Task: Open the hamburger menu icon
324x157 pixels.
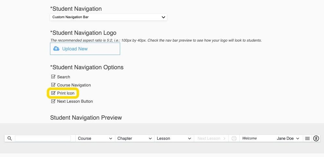Action: coord(307,138)
